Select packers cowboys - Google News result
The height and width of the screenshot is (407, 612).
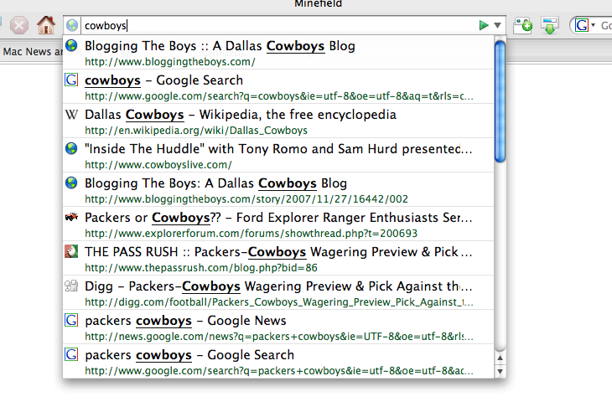278,327
